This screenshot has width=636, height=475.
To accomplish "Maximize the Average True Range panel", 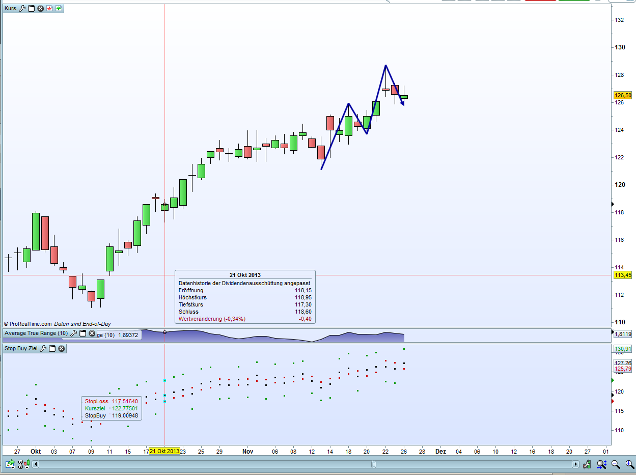I will click(82, 333).
